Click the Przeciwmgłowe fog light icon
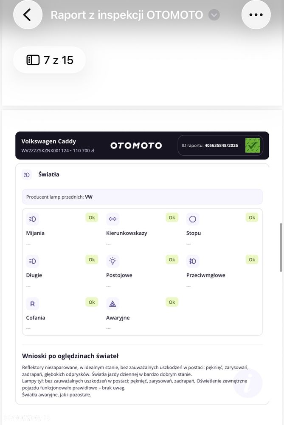This screenshot has height=425, width=284. pos(193,261)
